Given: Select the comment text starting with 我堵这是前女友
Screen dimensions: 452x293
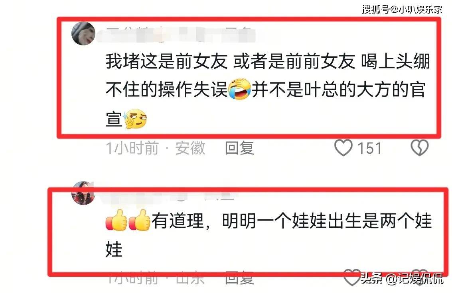Looking at the screenshot, I should (268, 90).
